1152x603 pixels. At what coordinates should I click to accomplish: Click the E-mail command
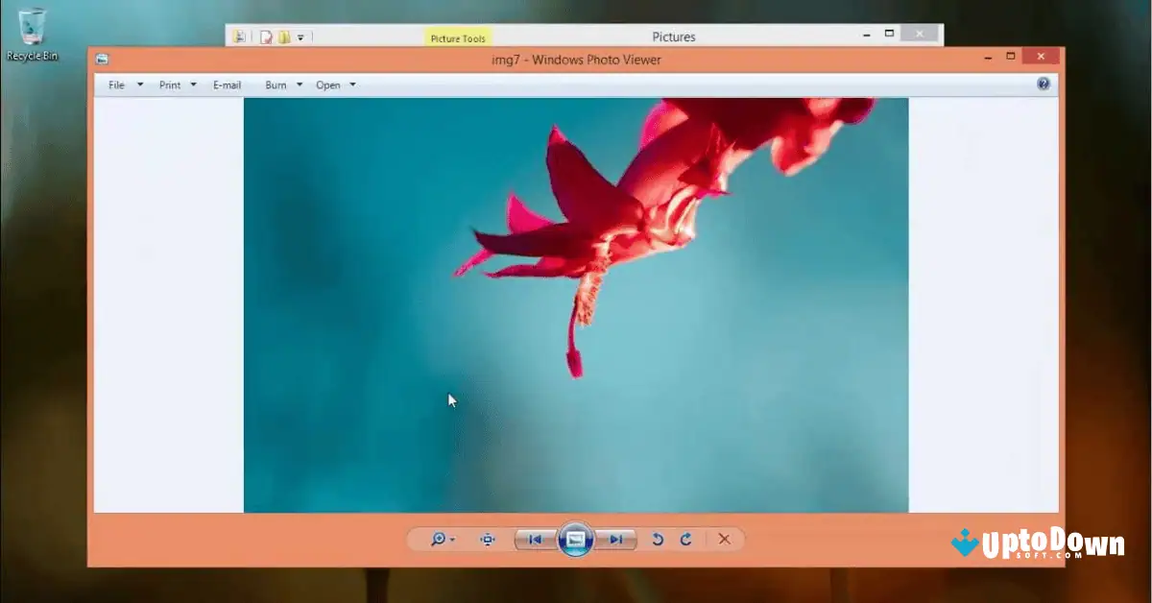click(x=227, y=84)
